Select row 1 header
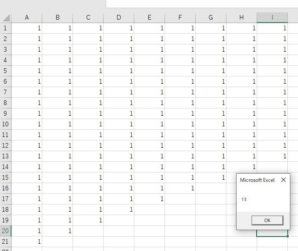298x251 pixels. 6,28
